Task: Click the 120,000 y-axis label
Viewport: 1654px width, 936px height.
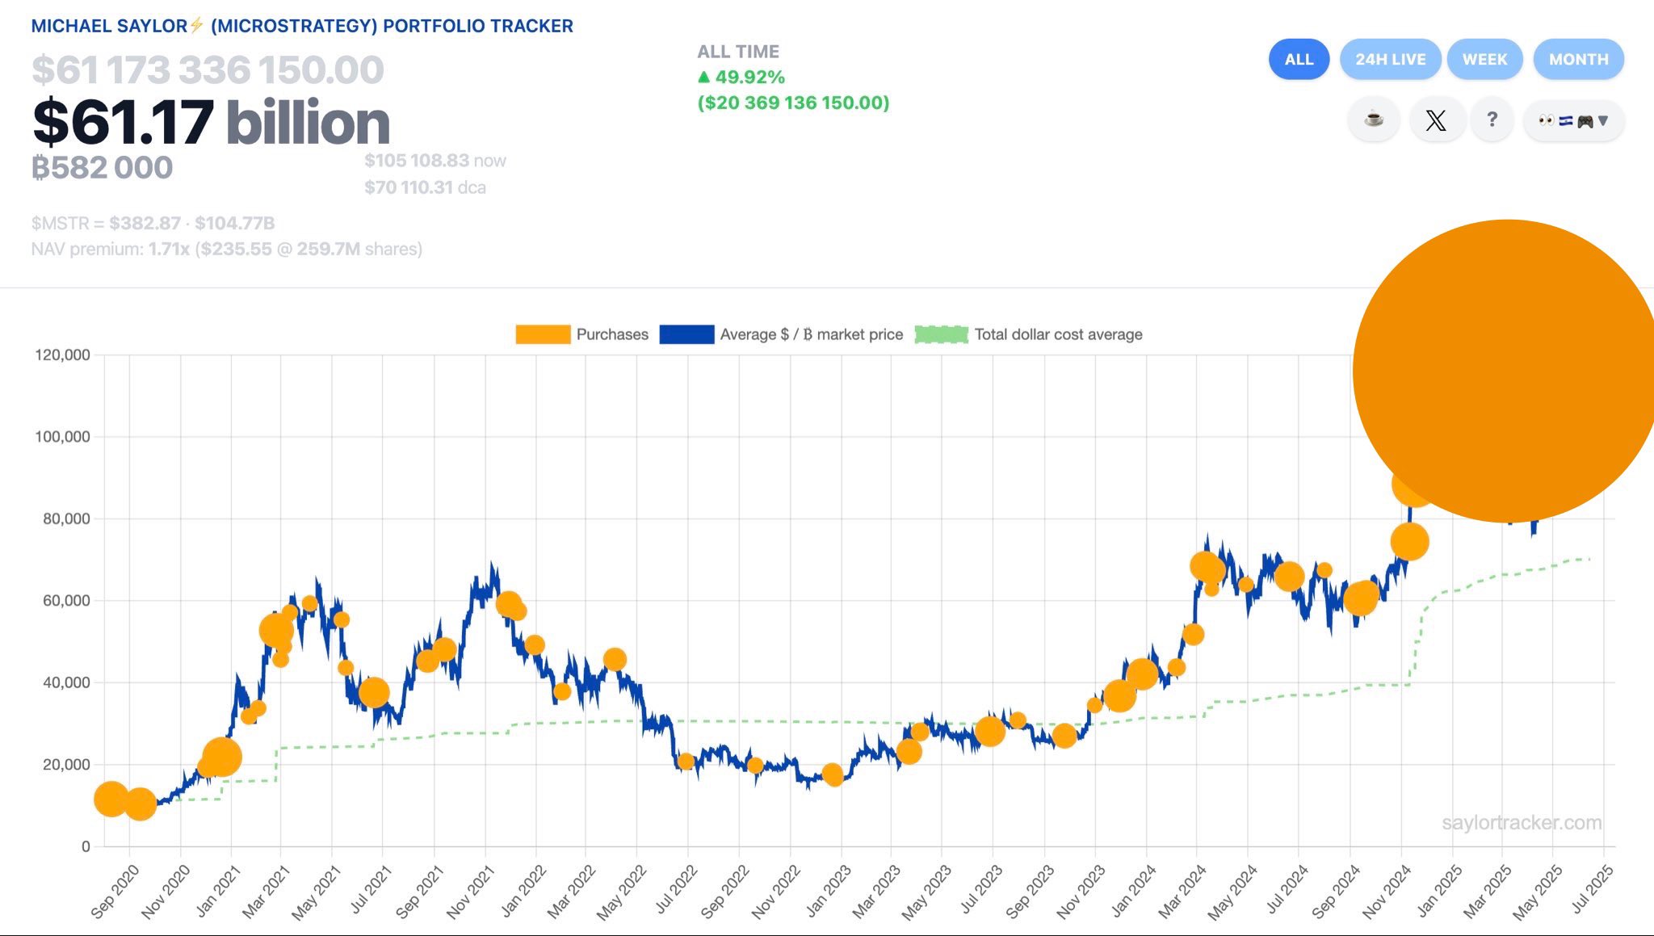Action: [62, 355]
